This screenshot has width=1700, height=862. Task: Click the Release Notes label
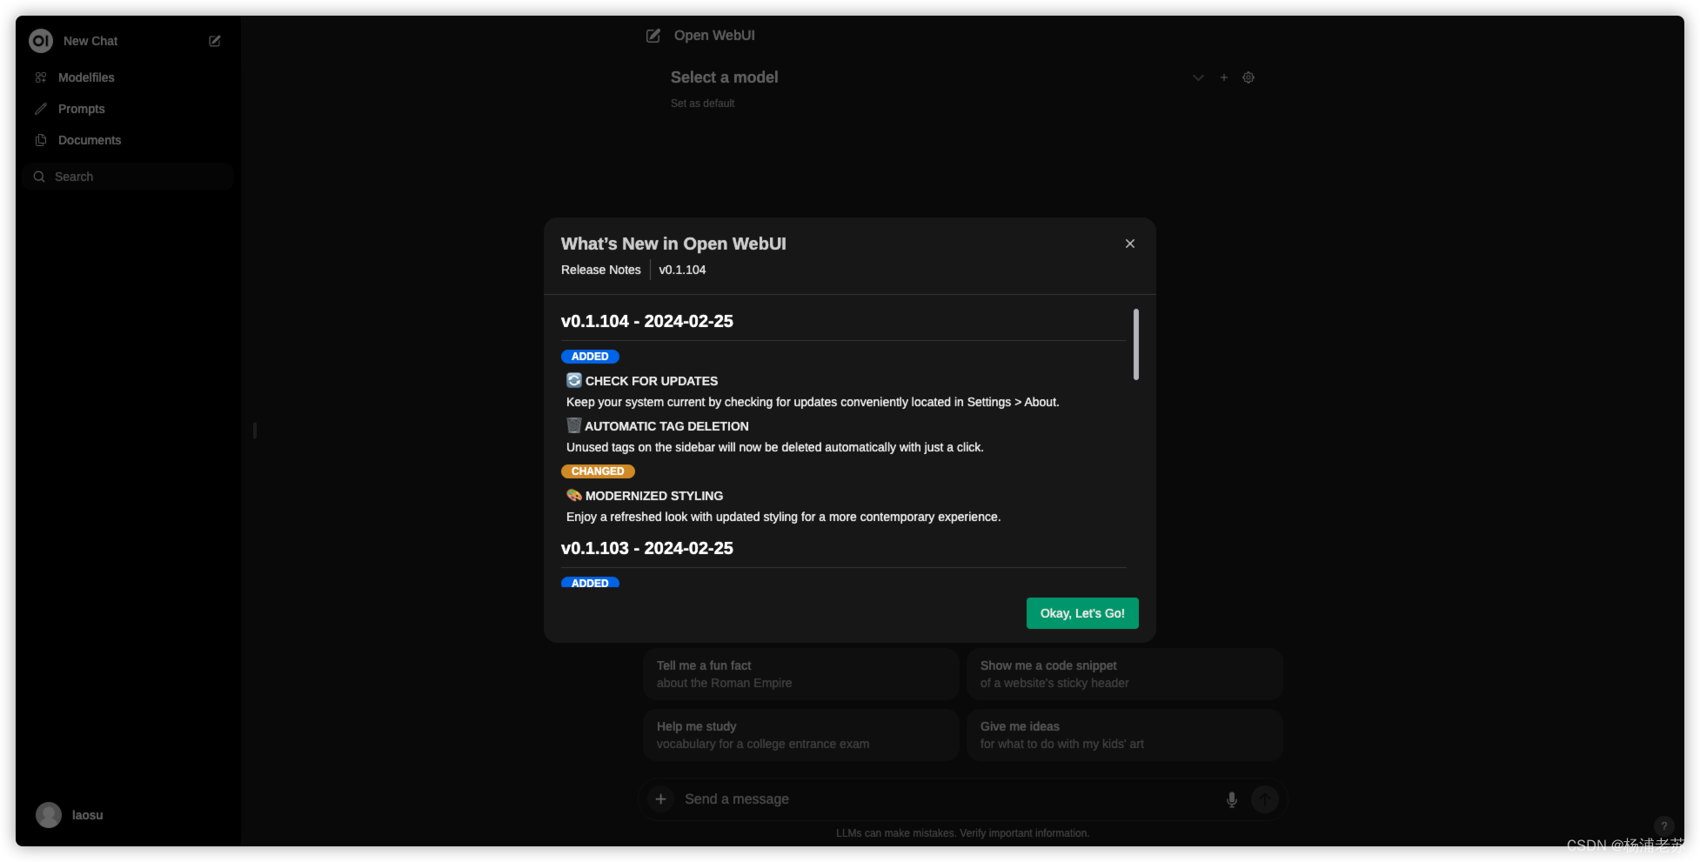pos(600,270)
